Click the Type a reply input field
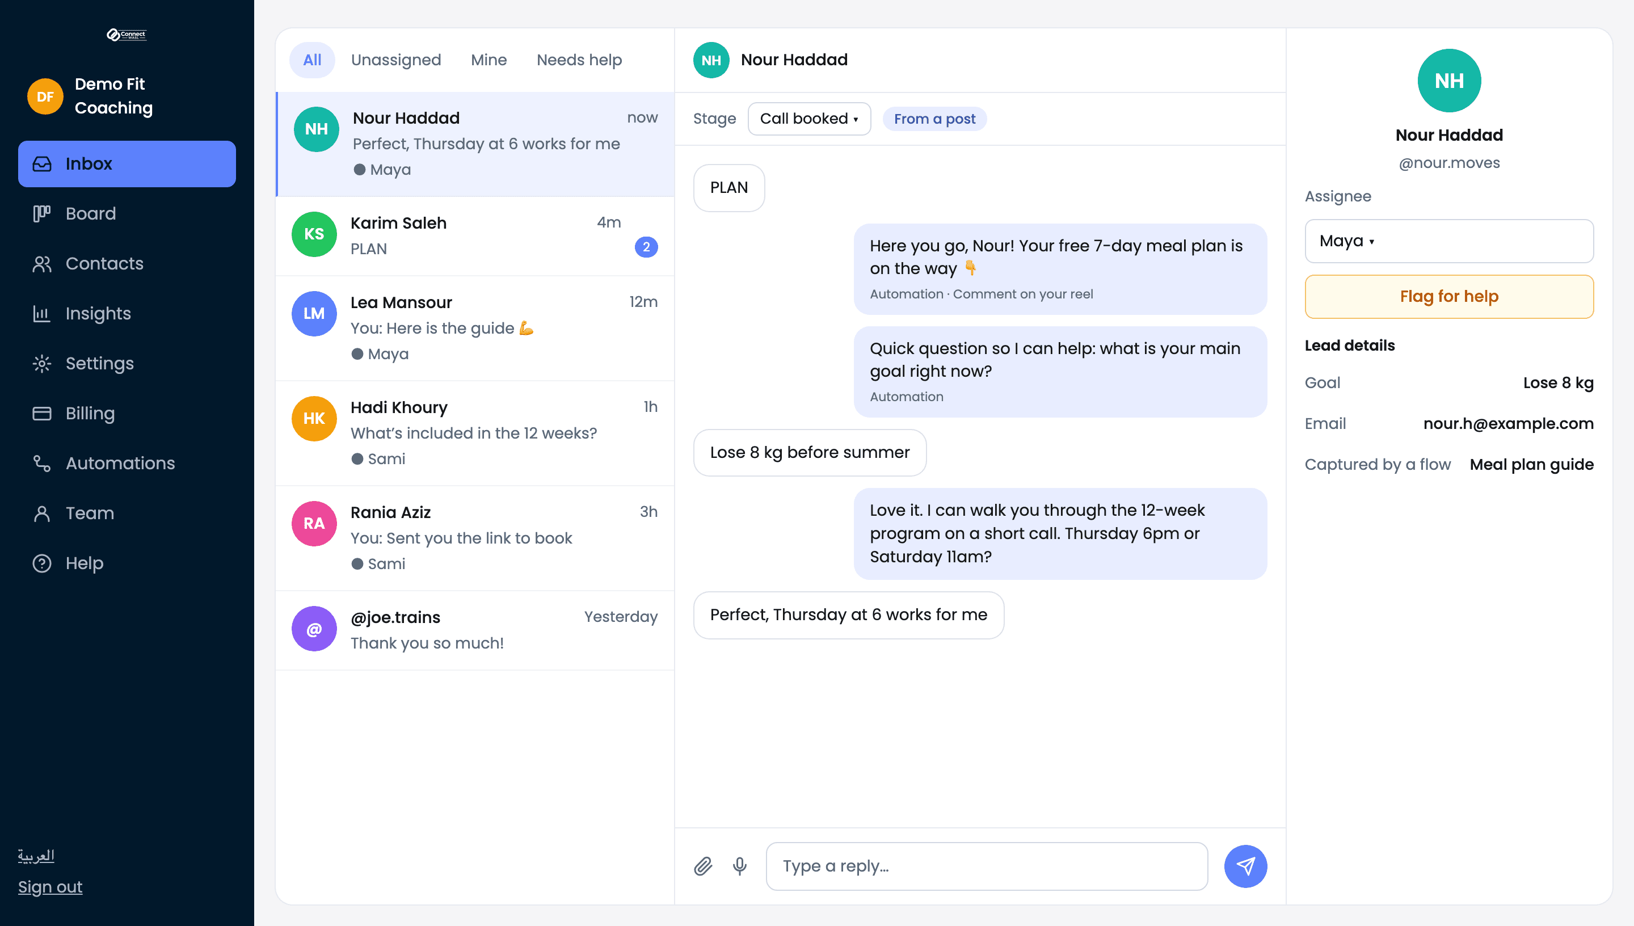The image size is (1634, 926). (986, 866)
